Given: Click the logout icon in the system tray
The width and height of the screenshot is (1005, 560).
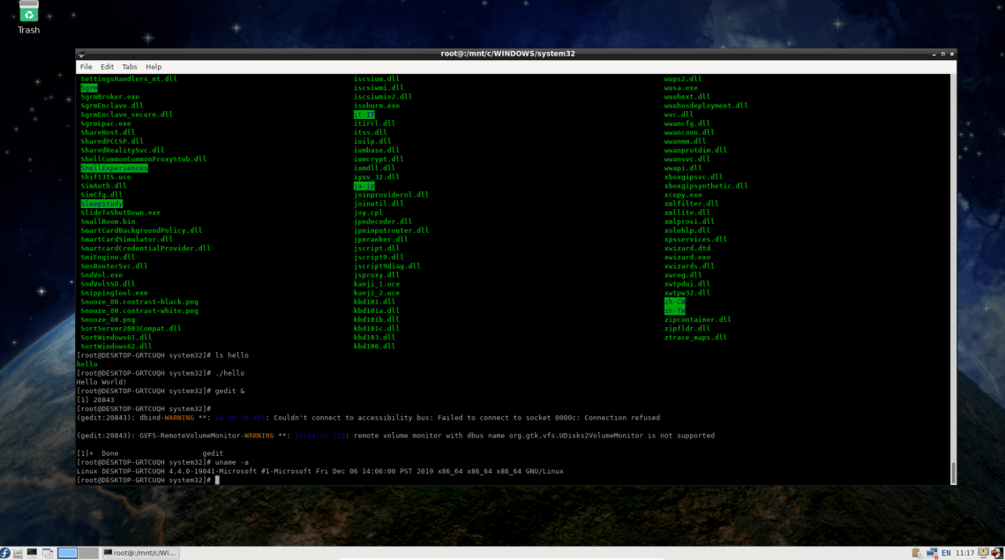Looking at the screenshot, I should pos(998,553).
